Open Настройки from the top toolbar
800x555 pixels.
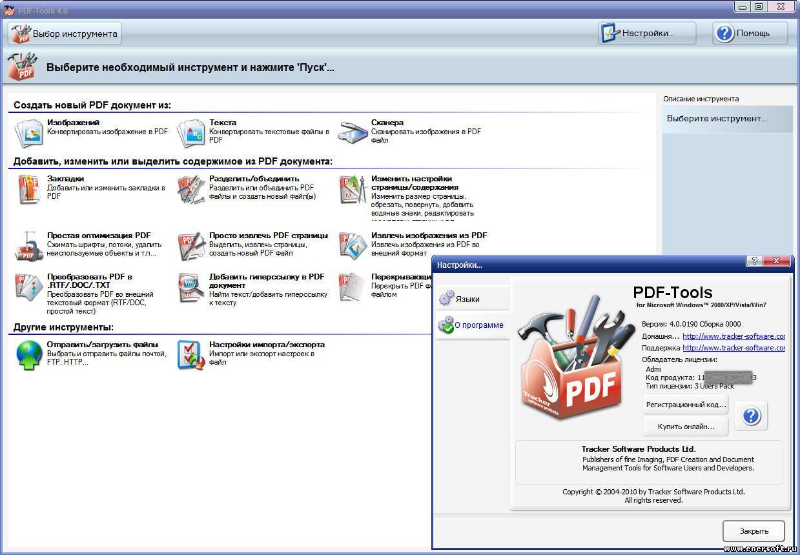647,34
